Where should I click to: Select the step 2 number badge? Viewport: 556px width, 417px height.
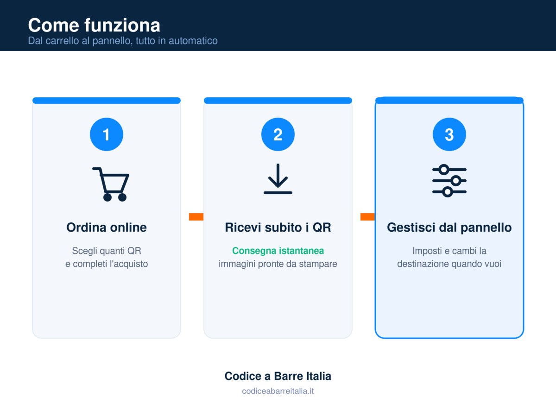278,134
